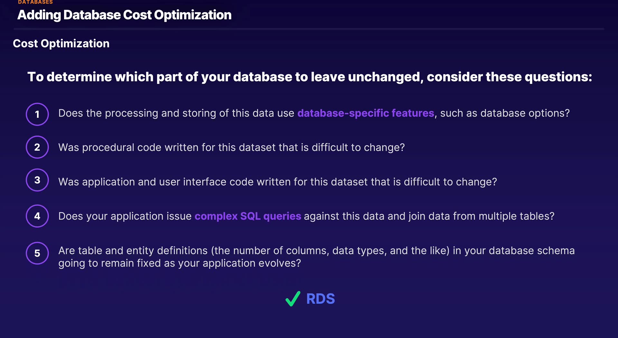Open the 'database-specific features' highlighted link

click(x=366, y=113)
